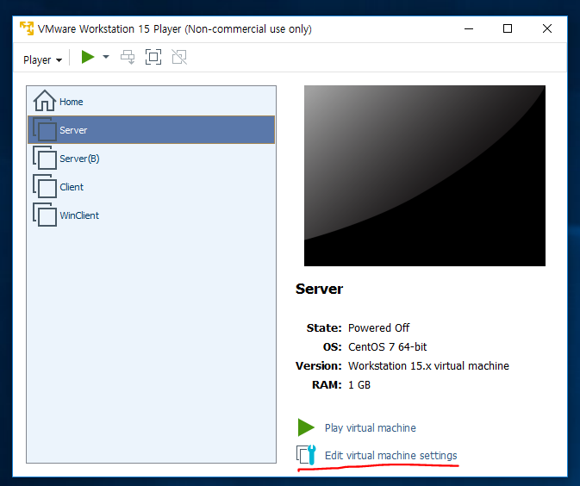Click the VMware logo in title bar
The image size is (580, 486).
click(x=27, y=28)
